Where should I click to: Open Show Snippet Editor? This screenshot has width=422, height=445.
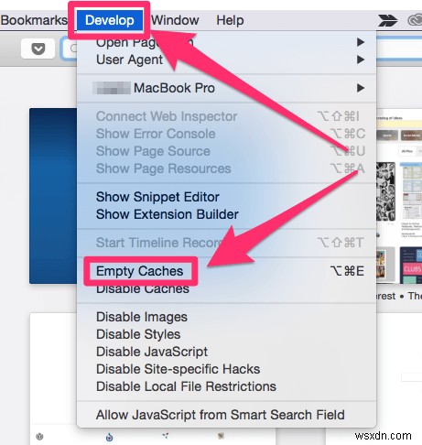pyautogui.click(x=226, y=197)
